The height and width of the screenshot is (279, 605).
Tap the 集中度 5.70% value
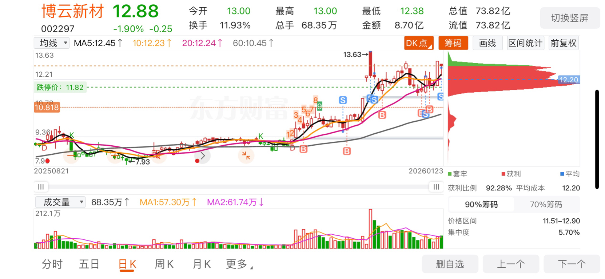click(x=569, y=232)
